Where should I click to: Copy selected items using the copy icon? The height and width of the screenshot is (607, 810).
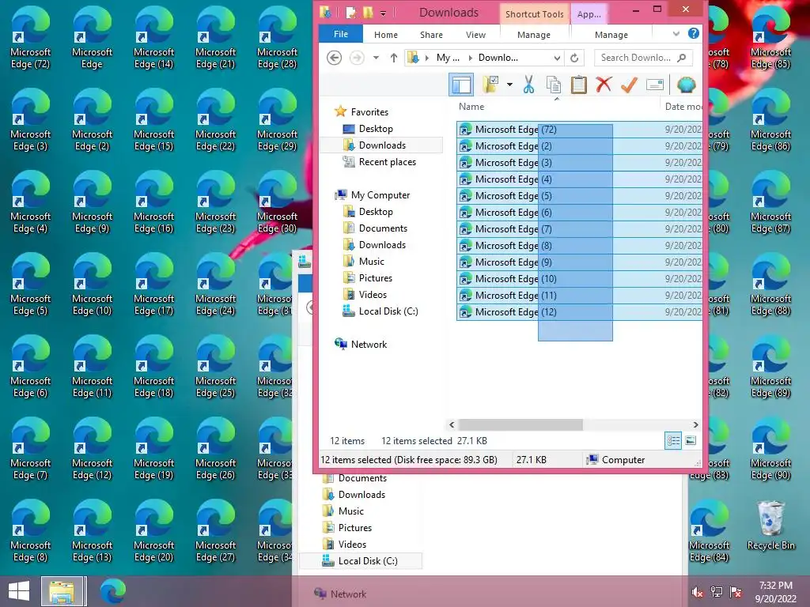pos(553,85)
